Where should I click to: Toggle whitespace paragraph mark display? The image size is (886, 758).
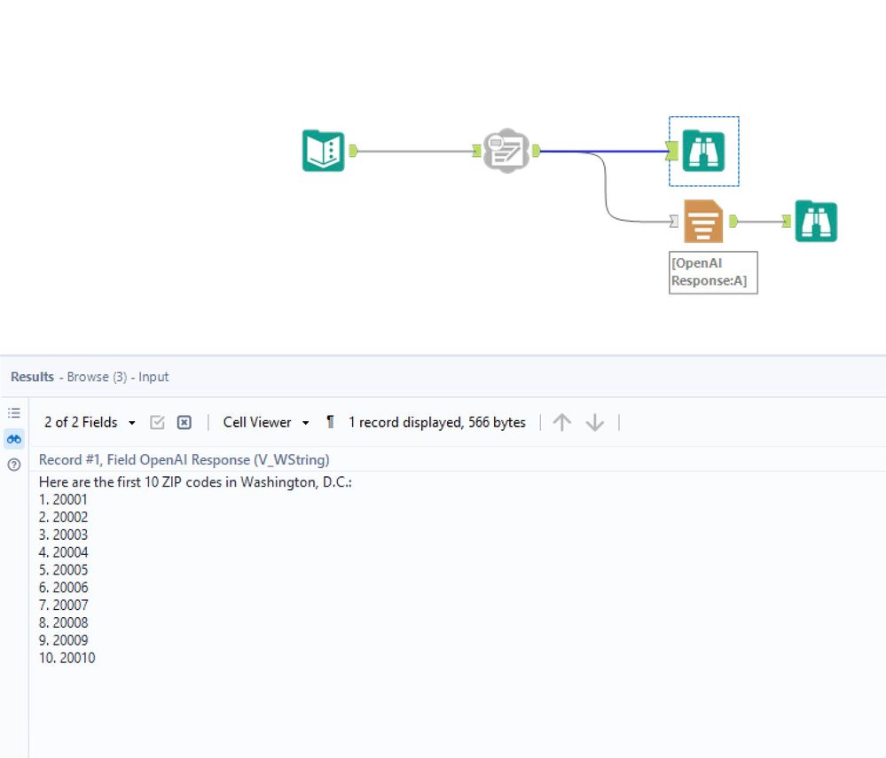tap(331, 422)
